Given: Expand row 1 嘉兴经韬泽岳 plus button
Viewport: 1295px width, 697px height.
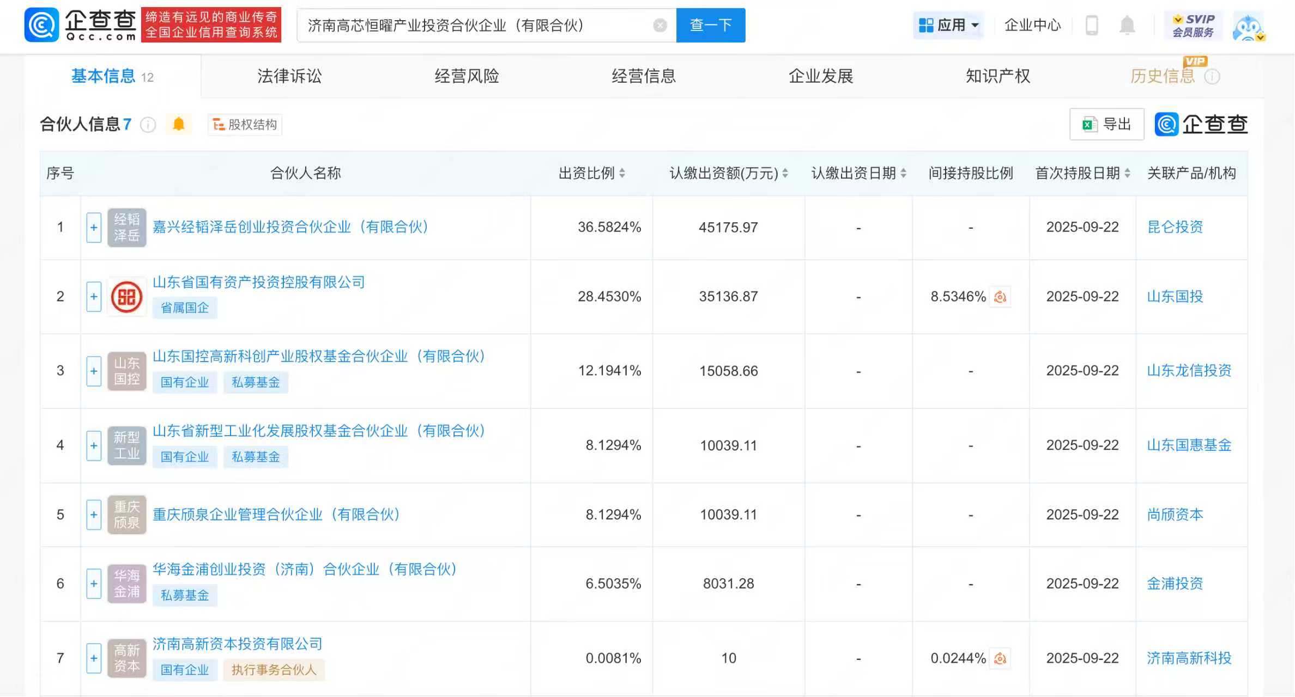Looking at the screenshot, I should [x=94, y=228].
